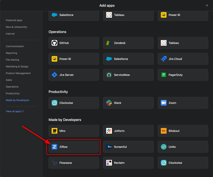
Task: Click the ServiceNow app card
Action: (128, 75)
